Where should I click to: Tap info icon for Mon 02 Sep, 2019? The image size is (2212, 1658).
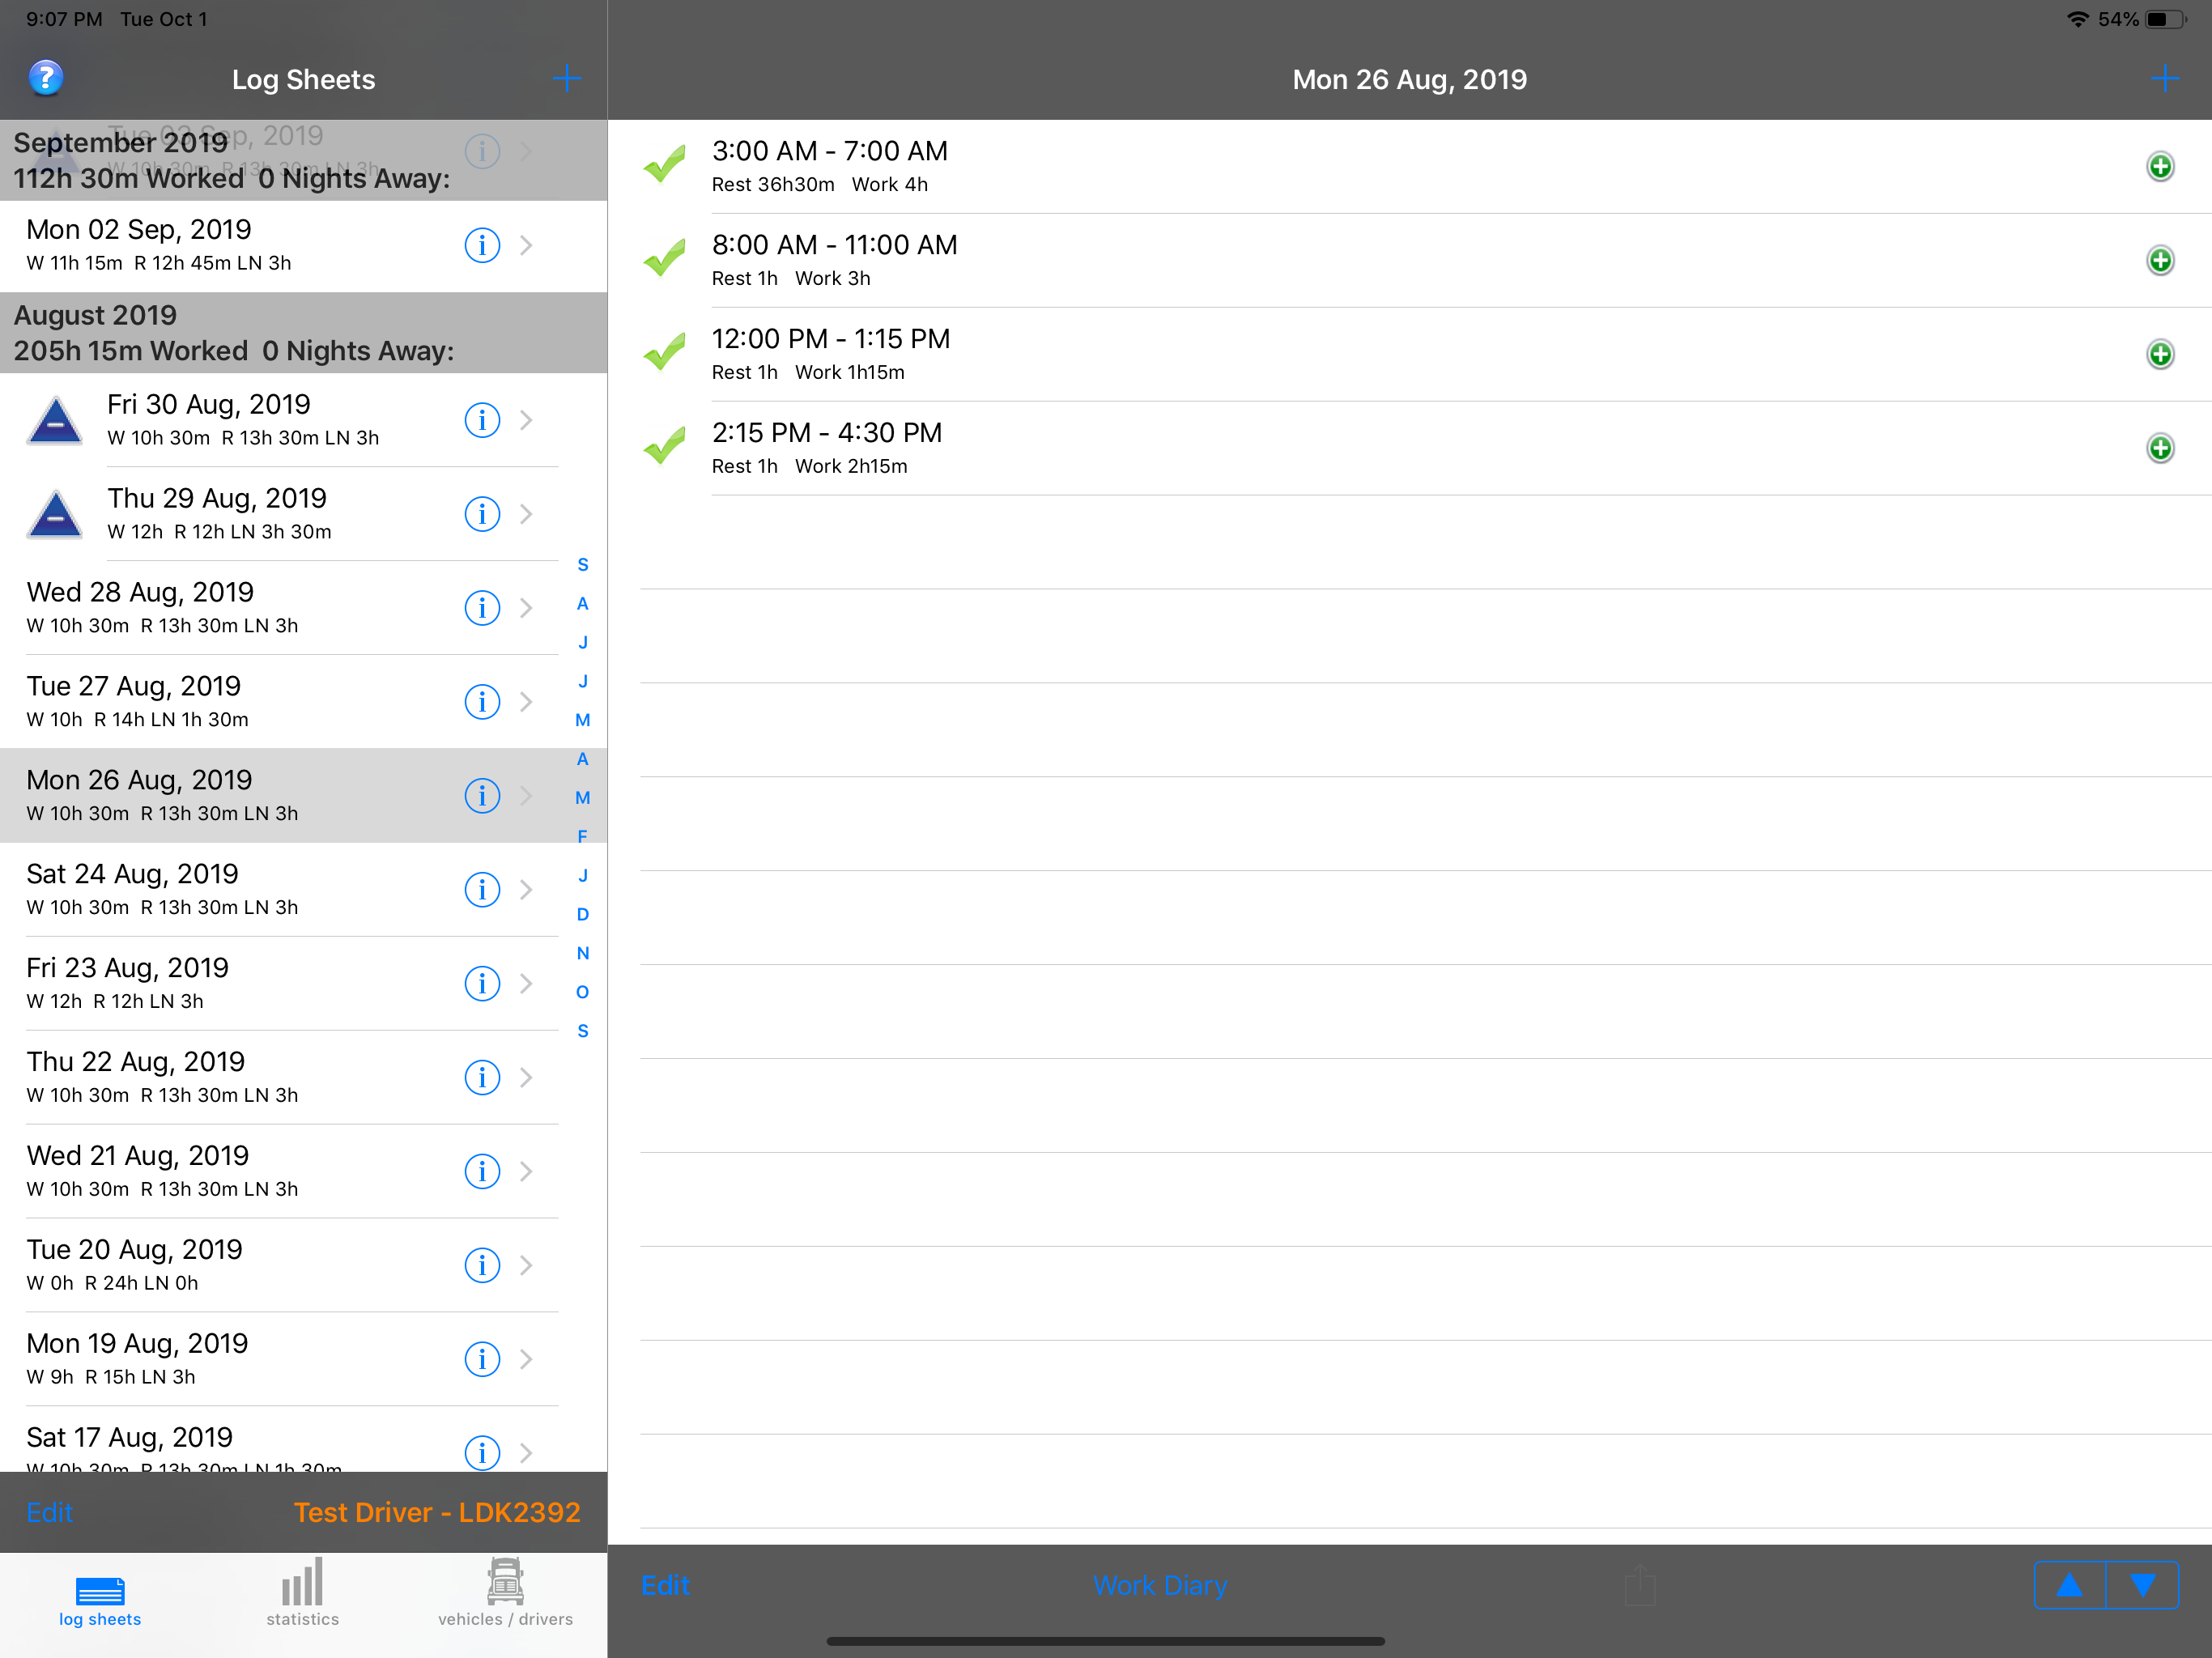482,245
